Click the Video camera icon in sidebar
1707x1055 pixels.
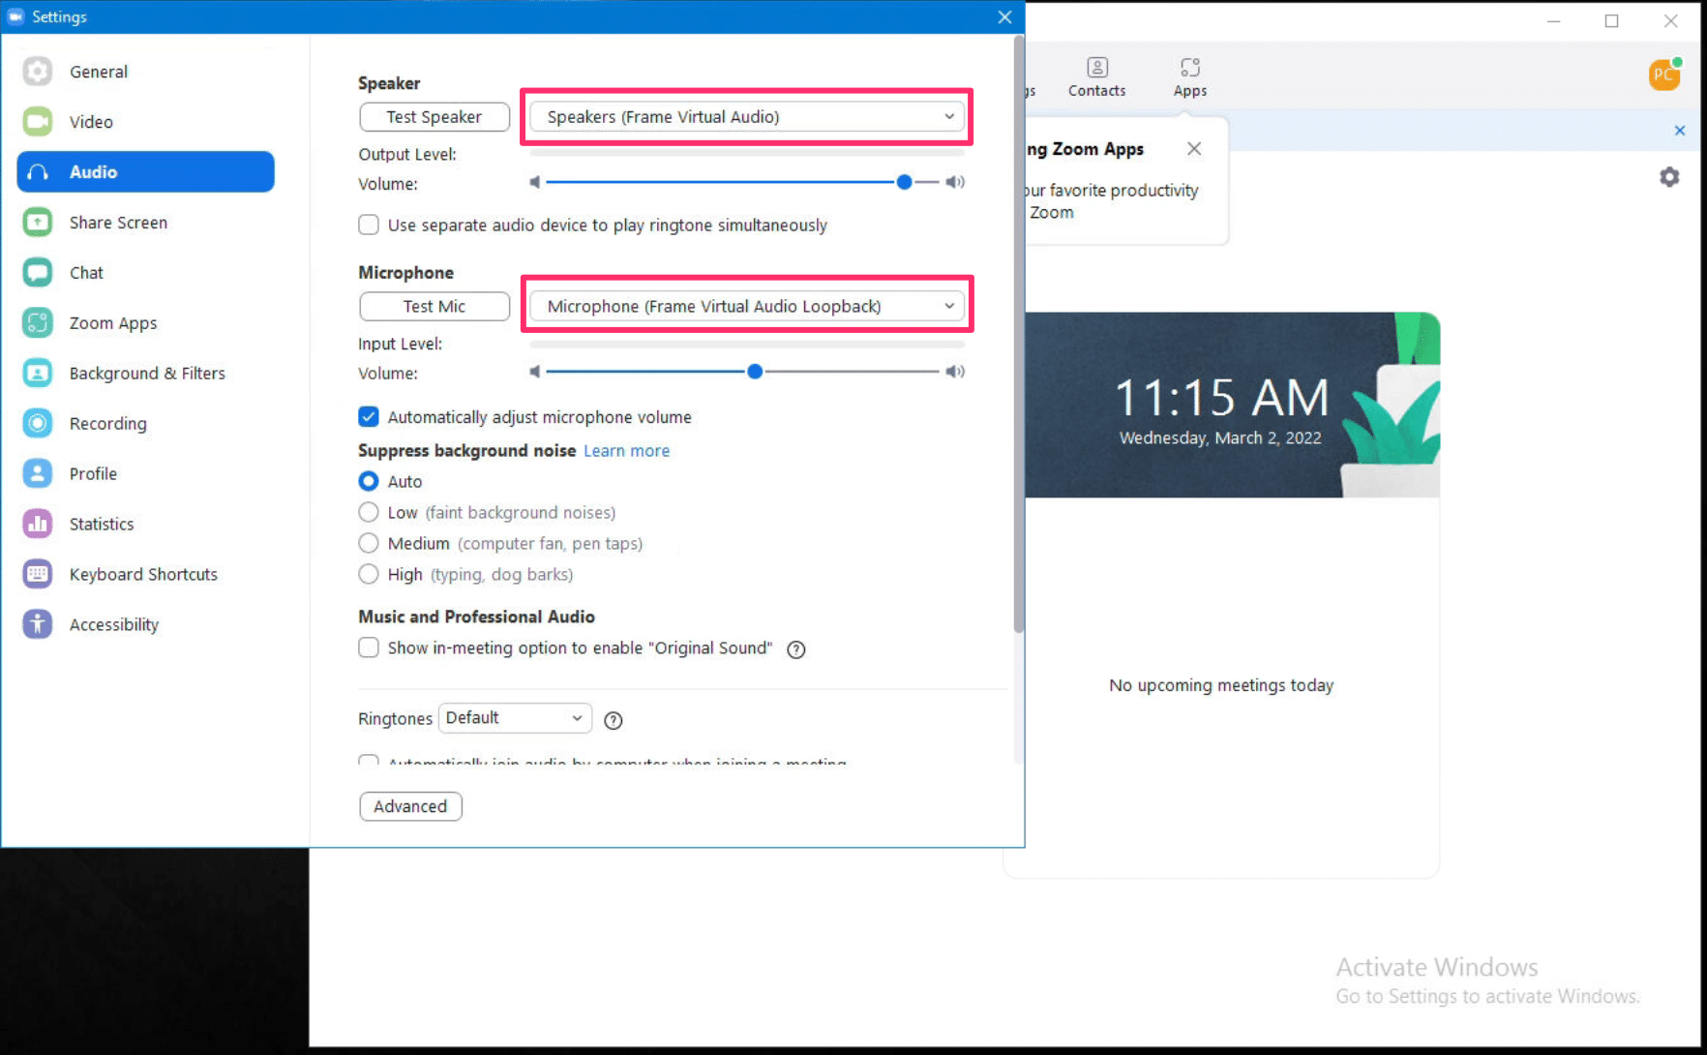coord(37,122)
